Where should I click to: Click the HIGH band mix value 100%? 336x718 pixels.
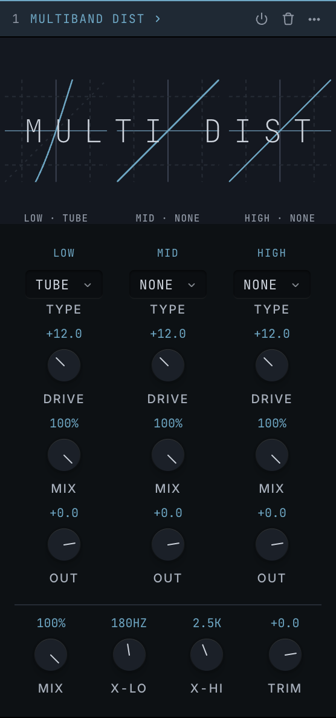point(272,424)
